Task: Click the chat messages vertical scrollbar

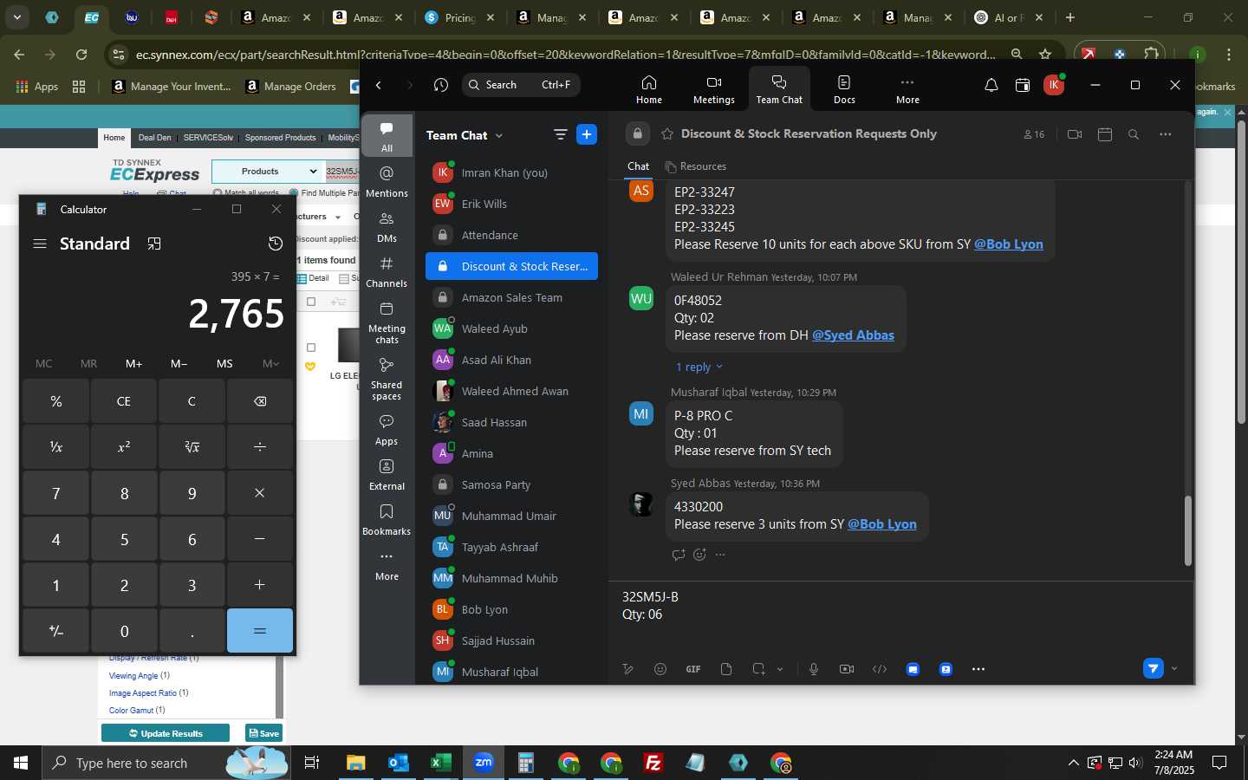Action: tap(1187, 530)
